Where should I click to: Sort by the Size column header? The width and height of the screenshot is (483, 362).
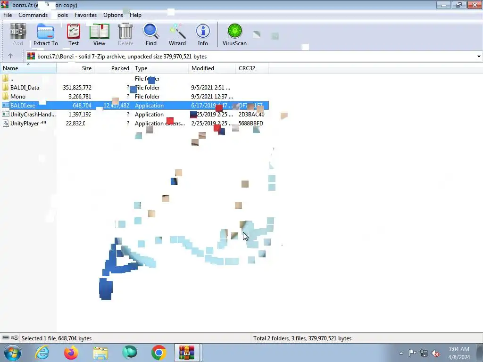click(x=75, y=68)
